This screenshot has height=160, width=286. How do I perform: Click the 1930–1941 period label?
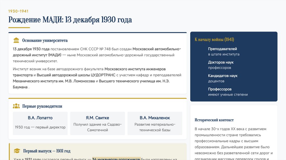coord(18,11)
